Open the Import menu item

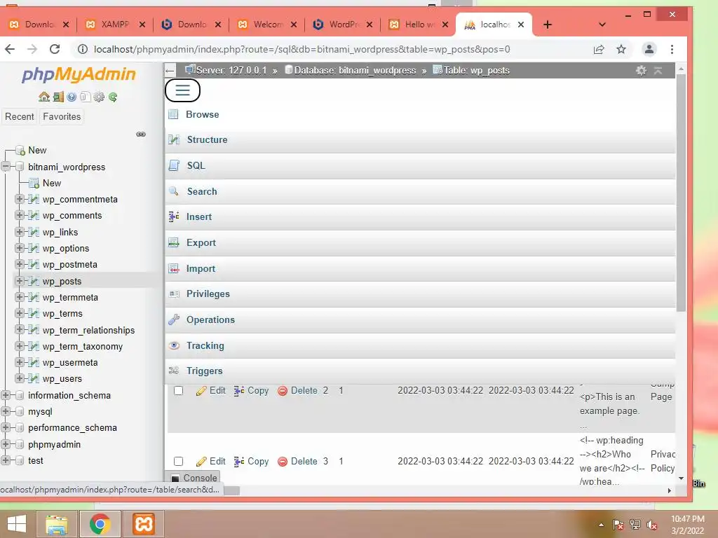(420, 268)
